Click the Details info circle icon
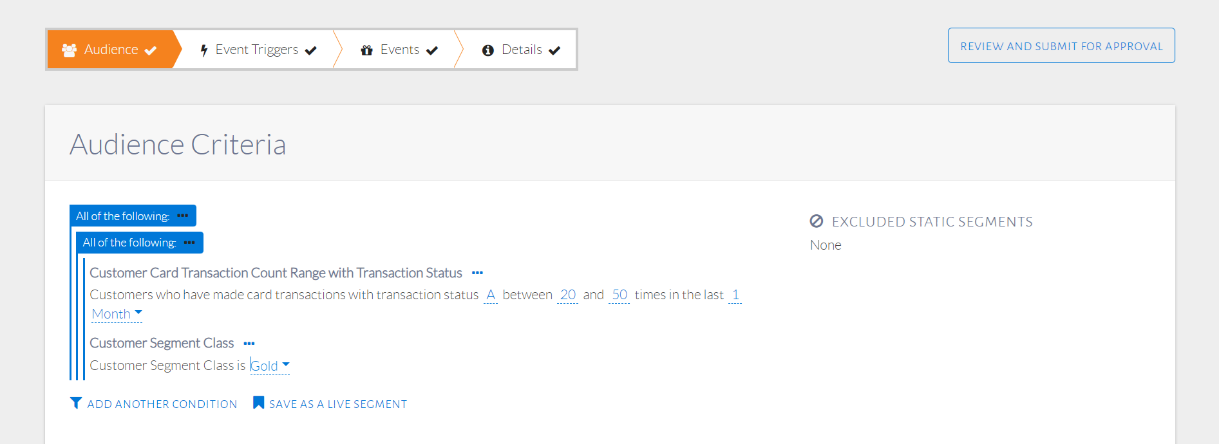 [x=488, y=50]
